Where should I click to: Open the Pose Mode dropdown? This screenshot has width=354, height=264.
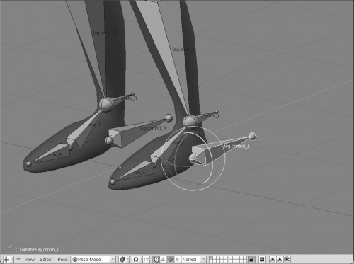[x=93, y=259]
